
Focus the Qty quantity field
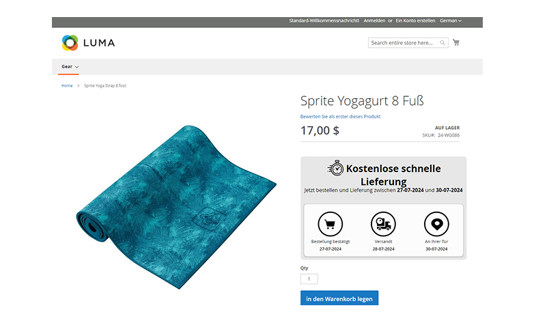click(x=309, y=279)
